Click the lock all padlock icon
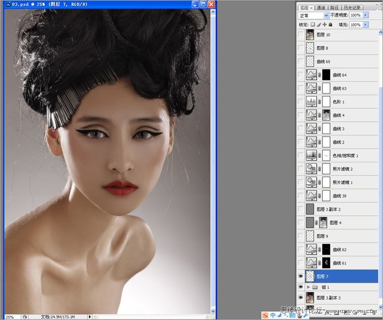This screenshot has width=383, height=320. 330,25
